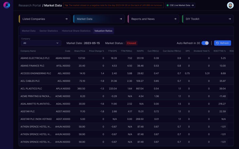
Task: Click the Share Price column header
Action: [x=80, y=51]
